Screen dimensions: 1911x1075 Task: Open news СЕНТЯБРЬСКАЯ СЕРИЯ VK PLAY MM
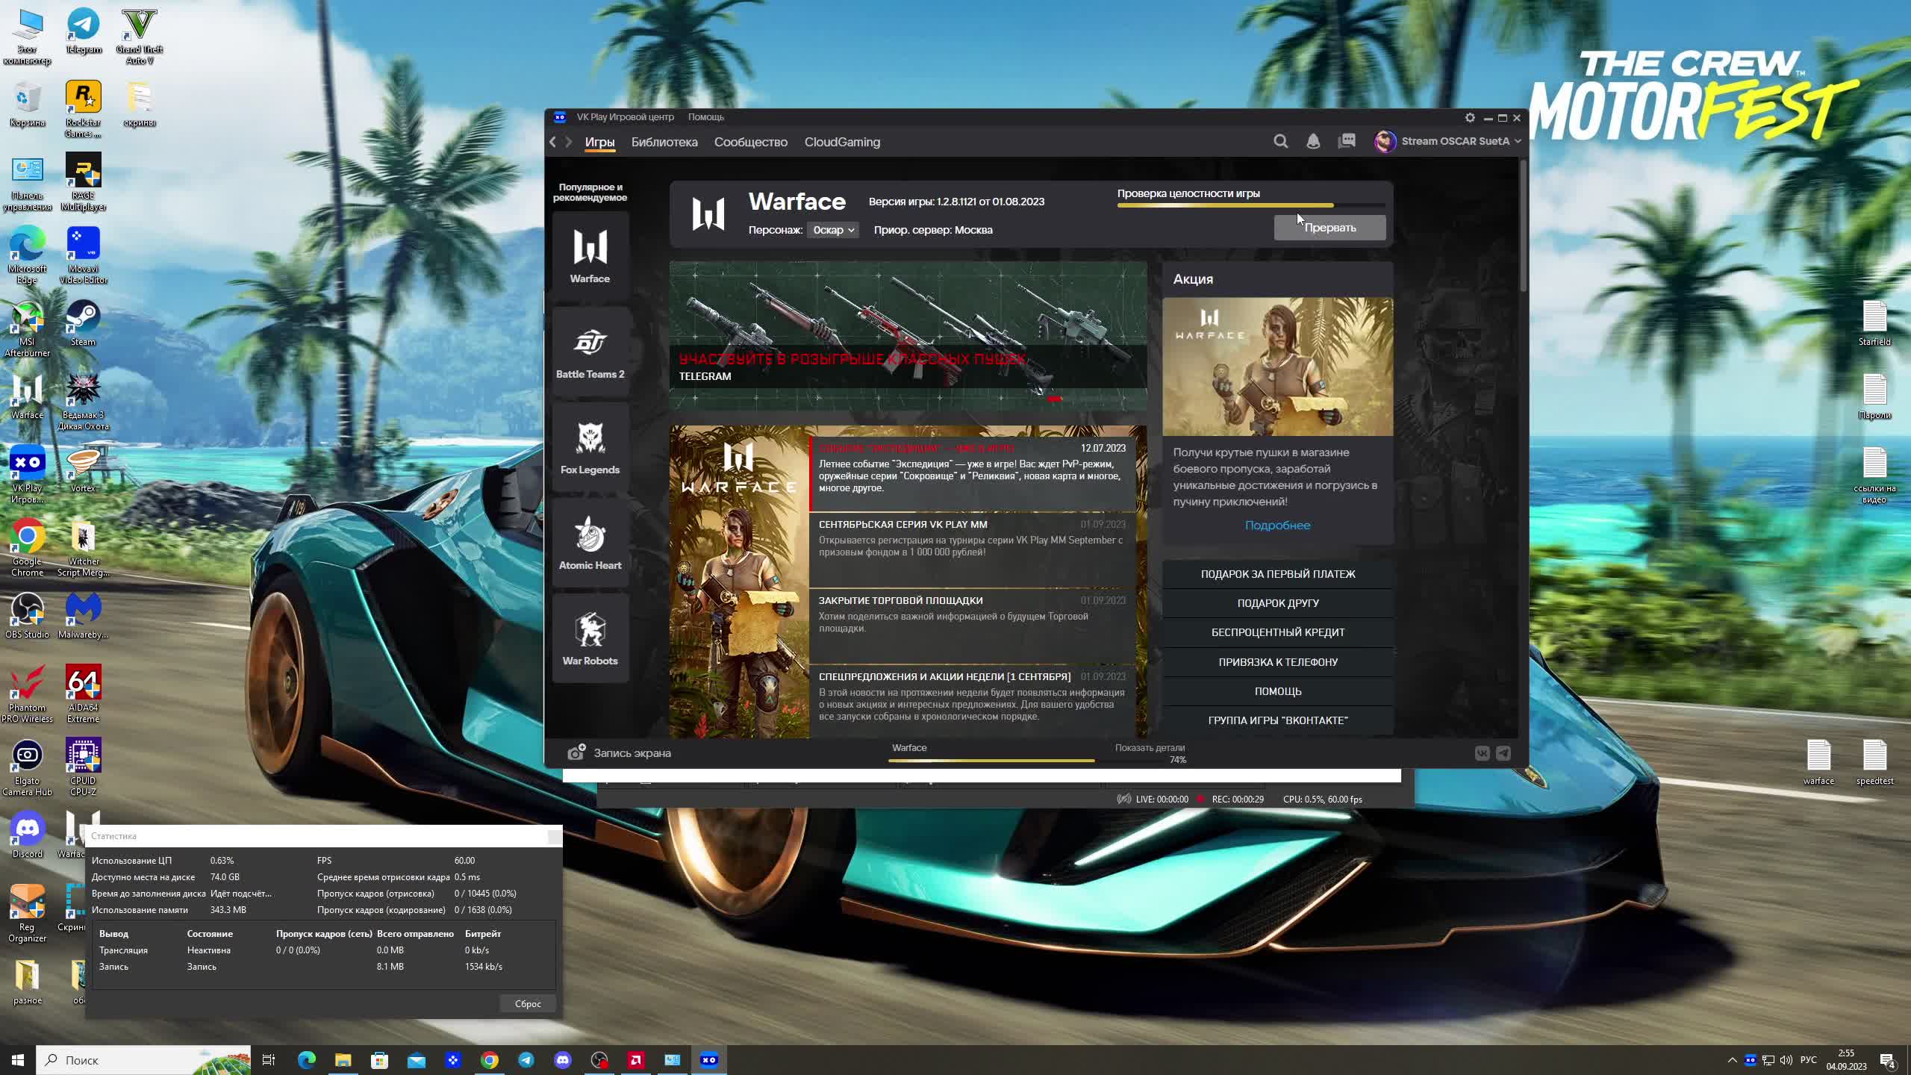coord(972,549)
